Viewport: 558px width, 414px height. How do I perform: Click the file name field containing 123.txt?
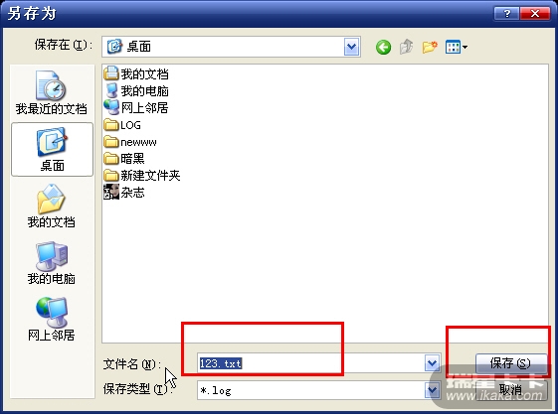[x=311, y=363]
